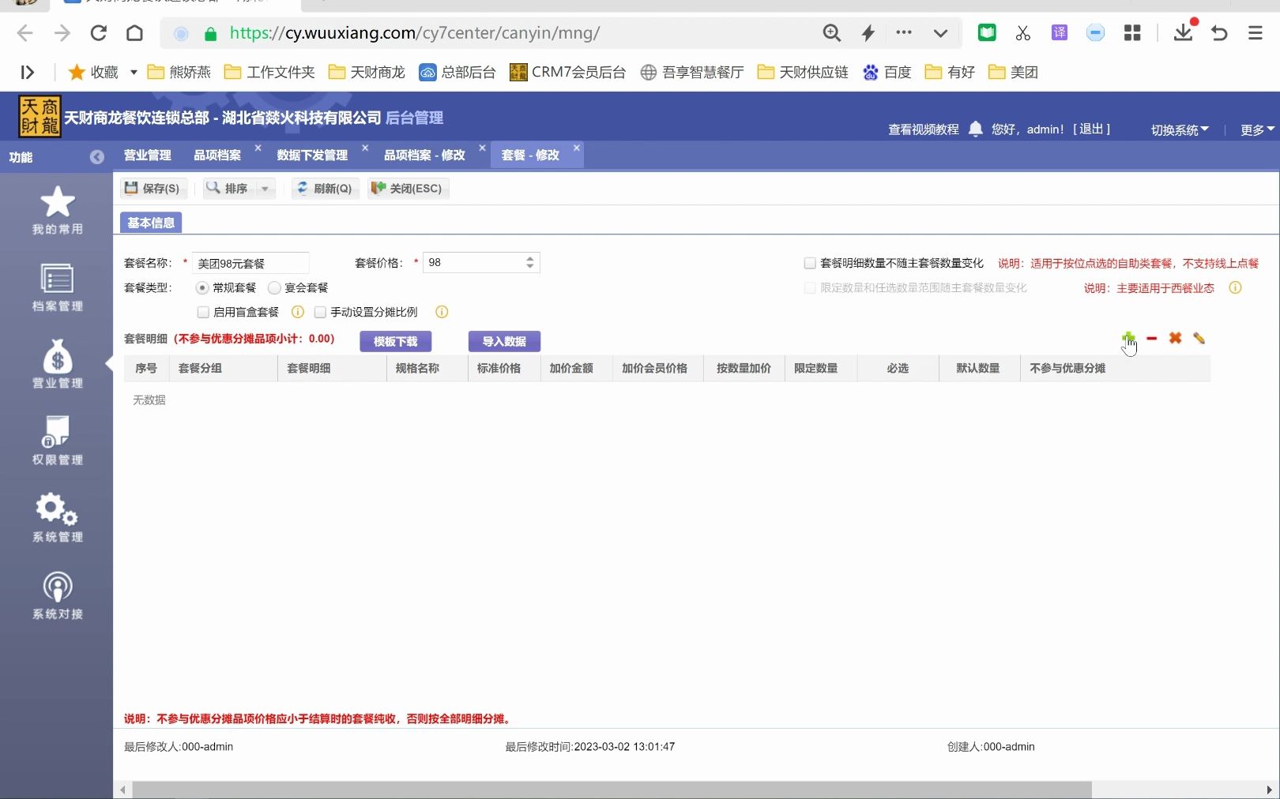Collapse the 功能 sidebar arrow
The image size is (1280, 799).
97,157
